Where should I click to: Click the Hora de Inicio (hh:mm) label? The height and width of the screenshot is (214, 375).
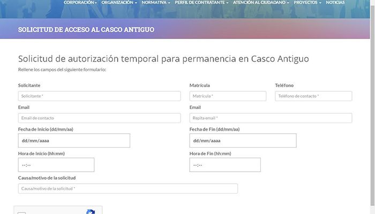click(41, 154)
